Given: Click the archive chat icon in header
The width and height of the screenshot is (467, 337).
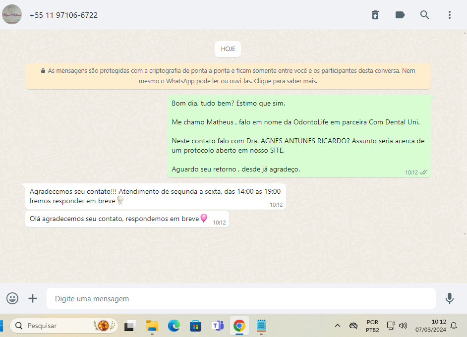Looking at the screenshot, I should [375, 15].
